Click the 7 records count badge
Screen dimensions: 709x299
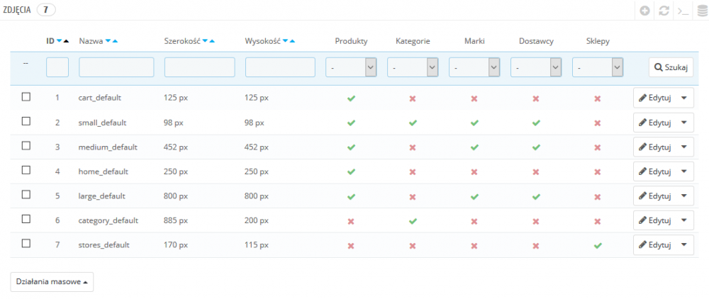45,10
